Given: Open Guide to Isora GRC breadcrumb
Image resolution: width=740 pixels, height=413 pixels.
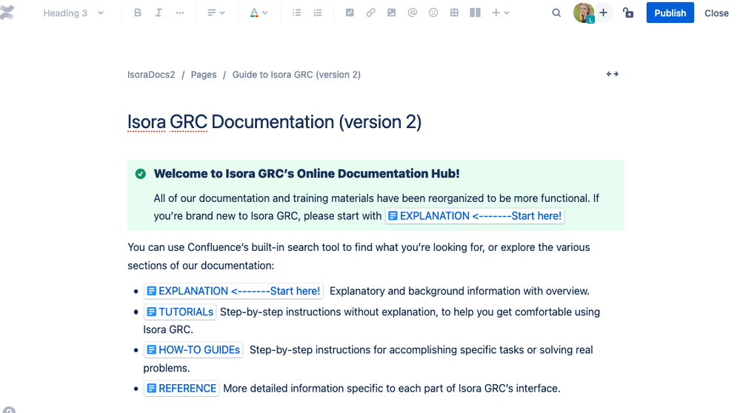Looking at the screenshot, I should tap(296, 75).
